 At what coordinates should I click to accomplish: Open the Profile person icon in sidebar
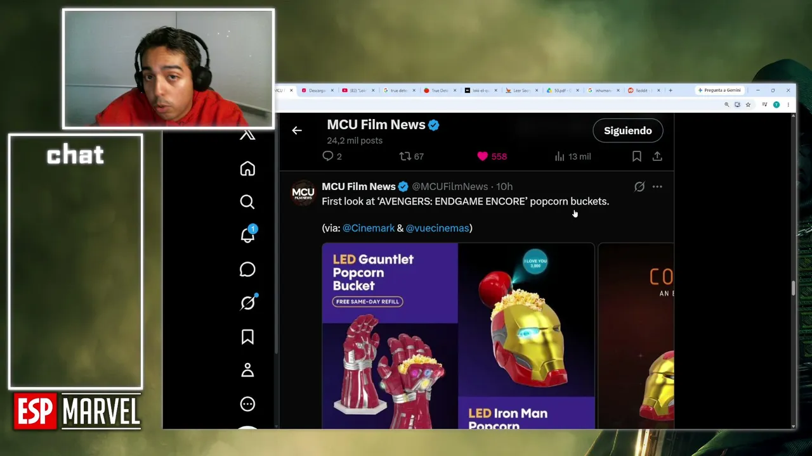pos(247,370)
